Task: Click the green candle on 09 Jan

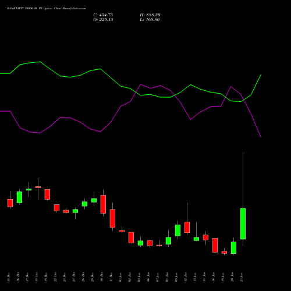Action: click(x=178, y=230)
